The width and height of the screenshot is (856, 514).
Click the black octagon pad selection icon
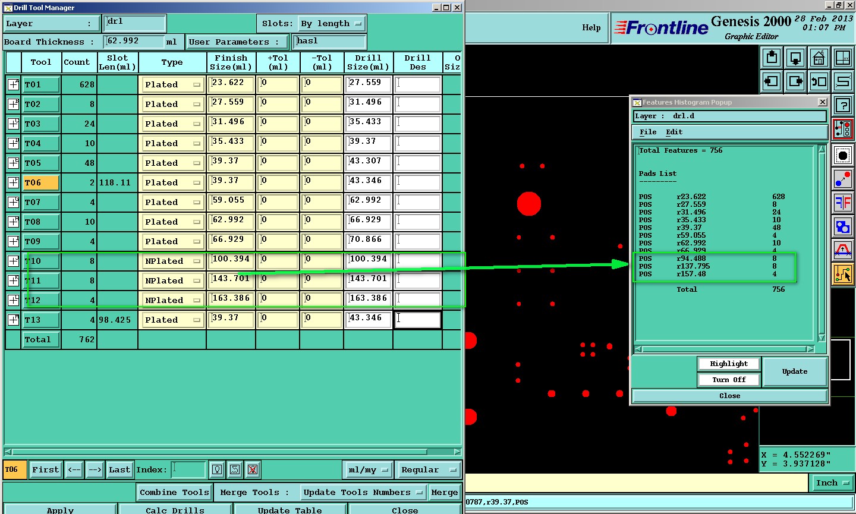click(843, 156)
